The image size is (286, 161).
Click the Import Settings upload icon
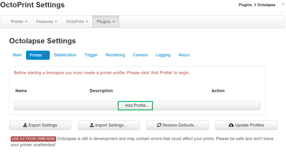(x=92, y=125)
